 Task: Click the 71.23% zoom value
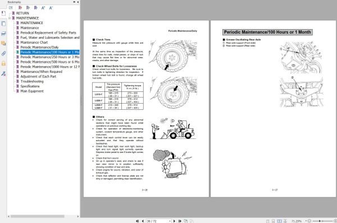click(297, 221)
